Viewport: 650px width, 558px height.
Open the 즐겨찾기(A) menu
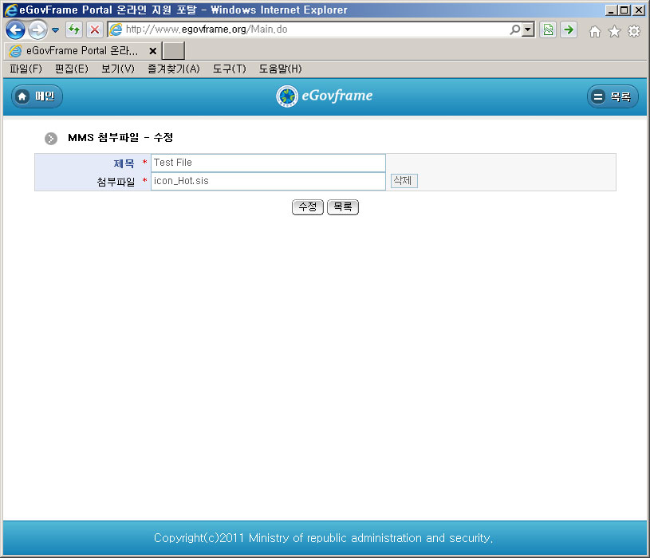point(173,69)
